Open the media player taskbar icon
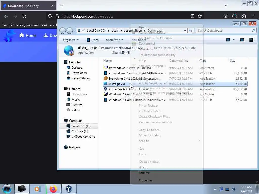The image size is (259, 194). click(x=37, y=189)
